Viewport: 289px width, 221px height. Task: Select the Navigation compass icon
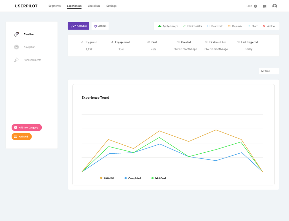(x=16, y=47)
